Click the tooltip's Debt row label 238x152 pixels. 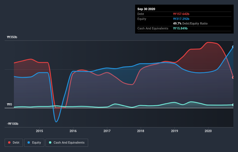[141, 14]
